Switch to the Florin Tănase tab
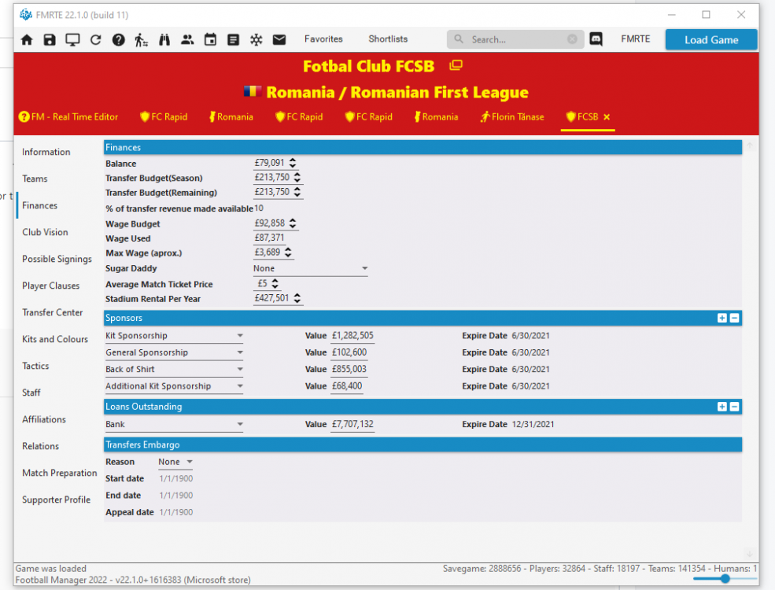Image resolution: width=775 pixels, height=590 pixels. pyautogui.click(x=512, y=117)
